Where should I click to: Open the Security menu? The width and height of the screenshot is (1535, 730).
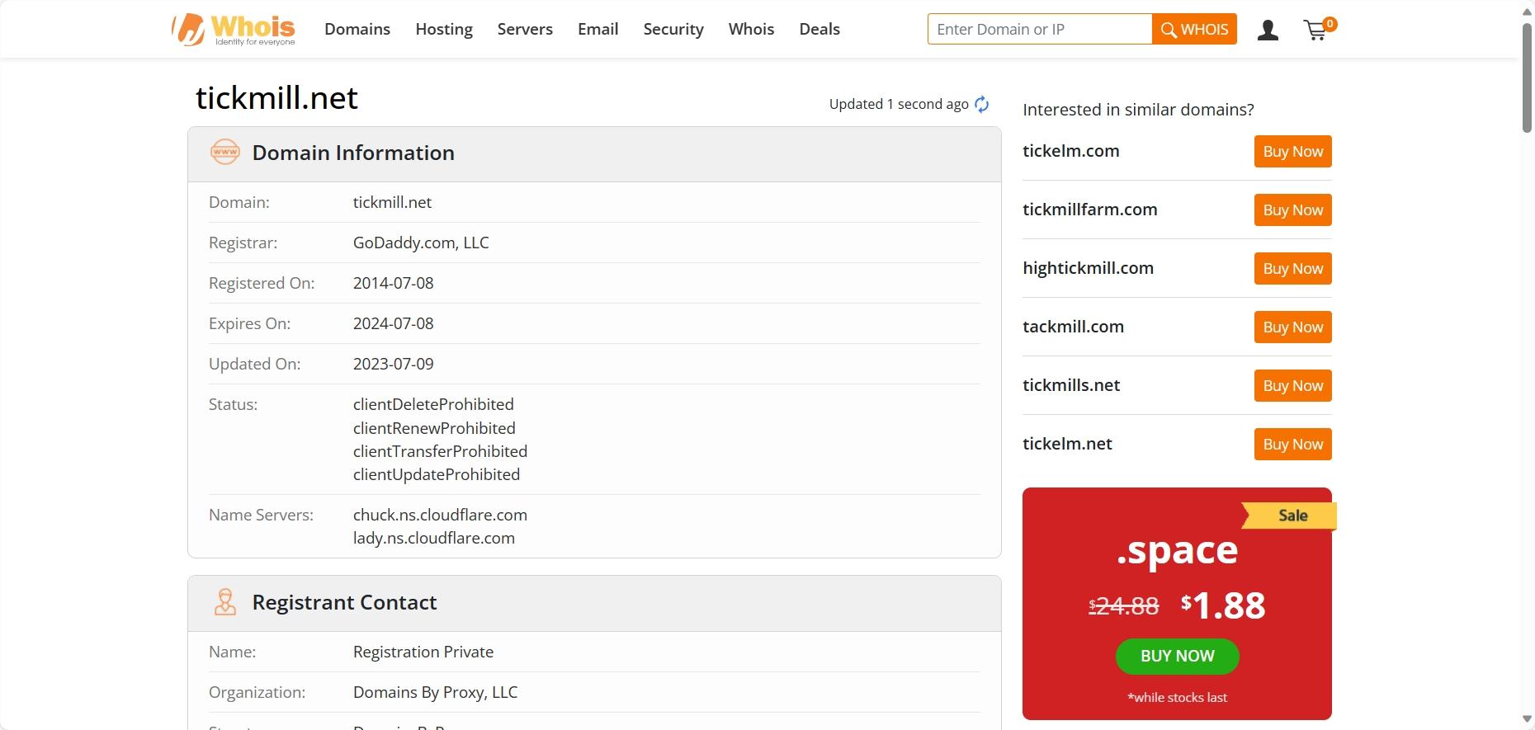click(673, 29)
